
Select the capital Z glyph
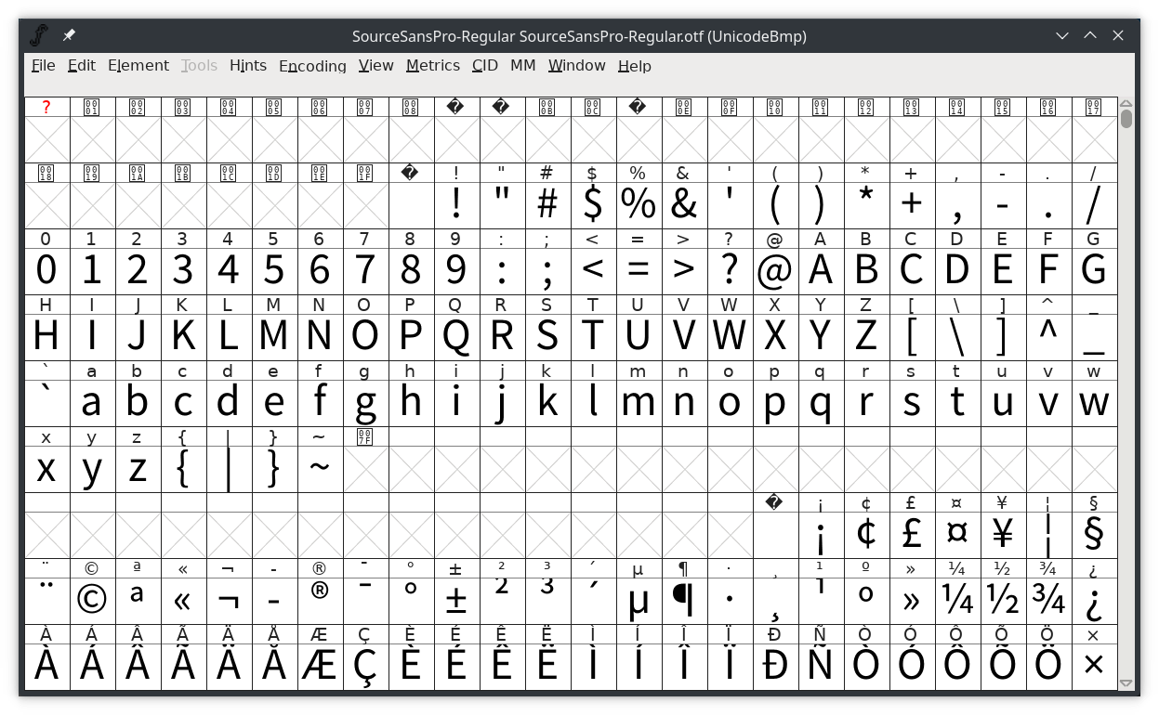866,337
